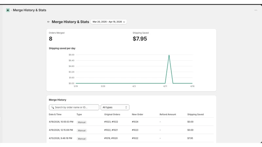Open new order #1023
262x147 pixels.
pyautogui.click(x=135, y=130)
